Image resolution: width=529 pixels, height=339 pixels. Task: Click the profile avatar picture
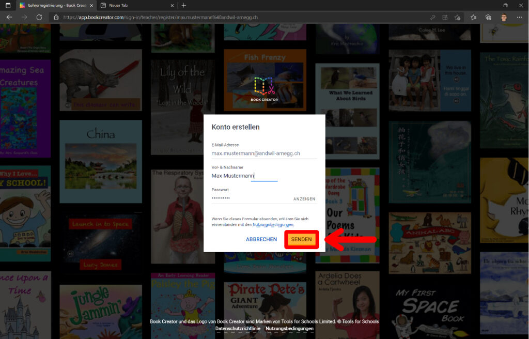click(504, 17)
